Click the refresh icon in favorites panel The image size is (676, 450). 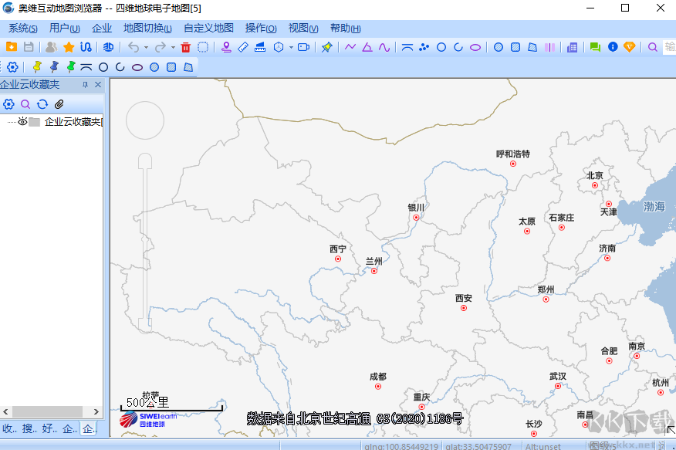(42, 104)
